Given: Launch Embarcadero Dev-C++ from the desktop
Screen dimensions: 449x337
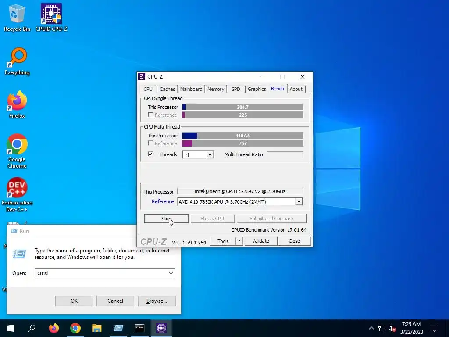Looking at the screenshot, I should (x=17, y=194).
